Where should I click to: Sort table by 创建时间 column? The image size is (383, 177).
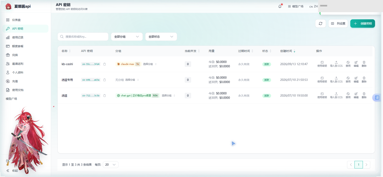(x=288, y=51)
